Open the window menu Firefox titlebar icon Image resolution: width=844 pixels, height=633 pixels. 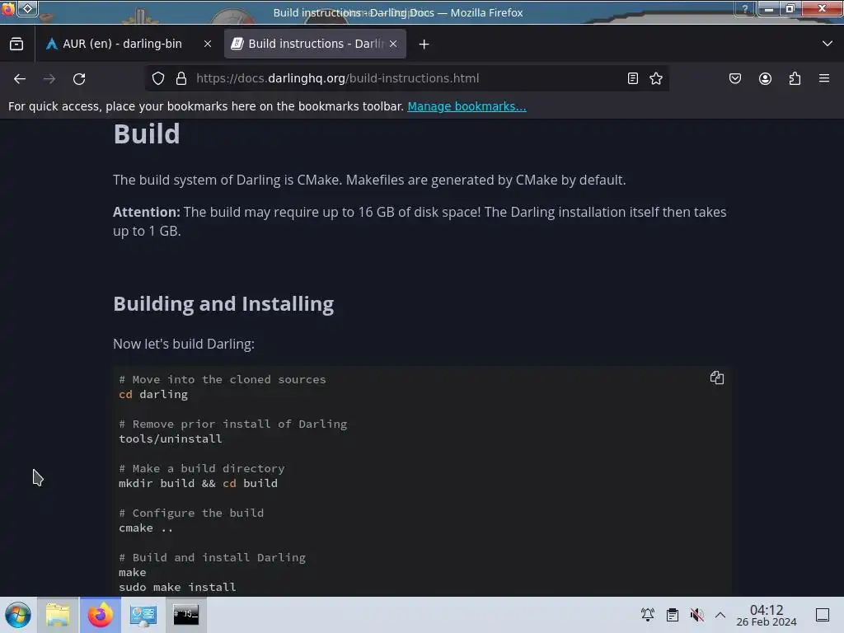(8, 8)
